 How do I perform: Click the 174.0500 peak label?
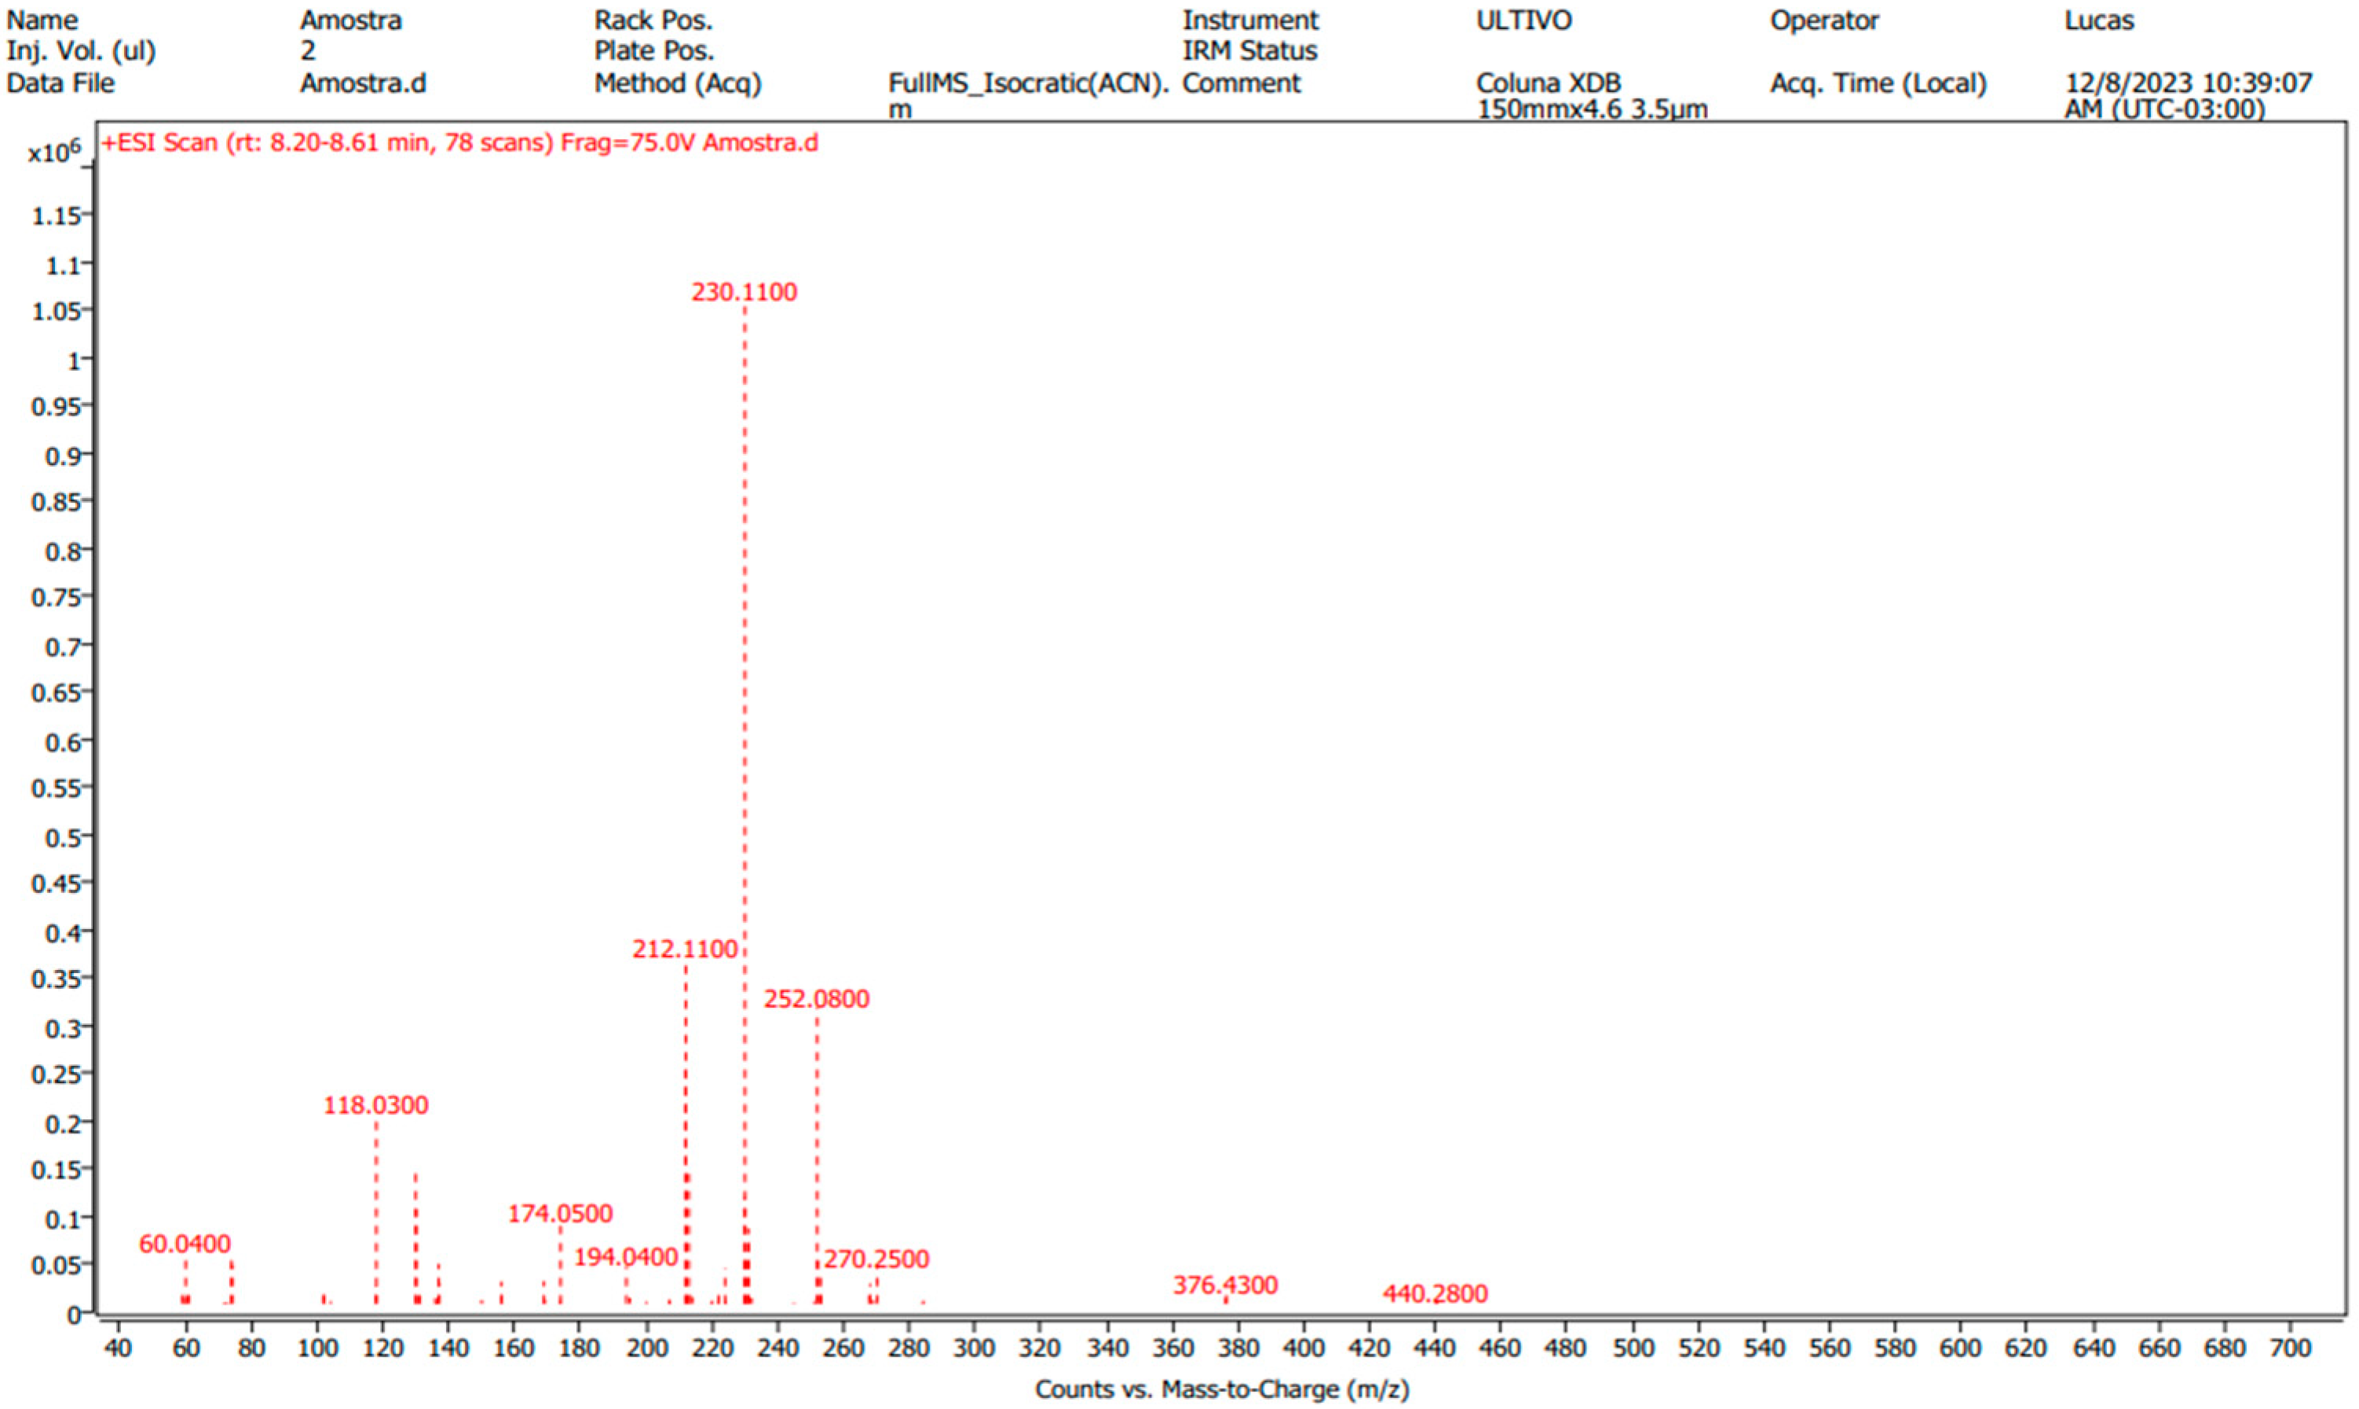(x=560, y=1213)
